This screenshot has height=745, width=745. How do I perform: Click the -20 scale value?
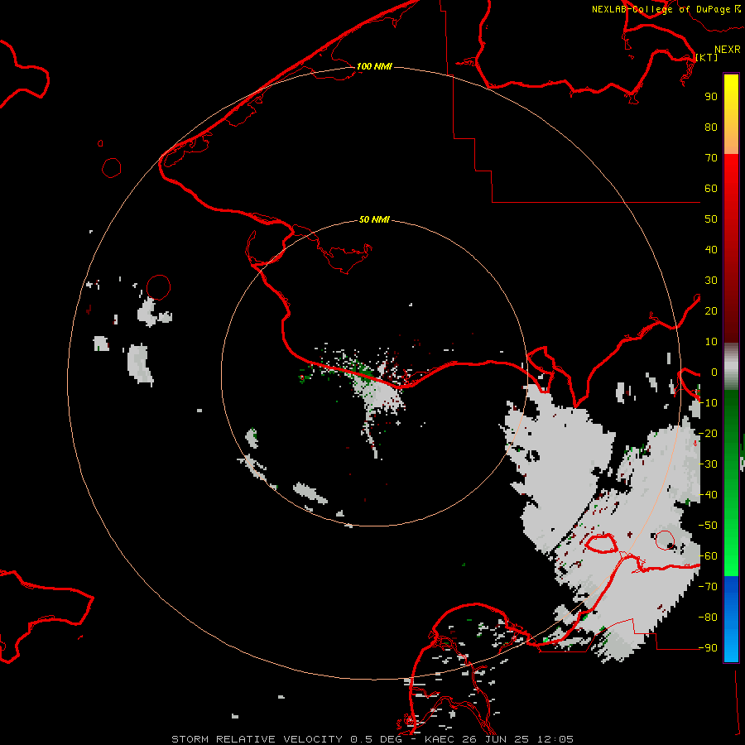(x=708, y=434)
